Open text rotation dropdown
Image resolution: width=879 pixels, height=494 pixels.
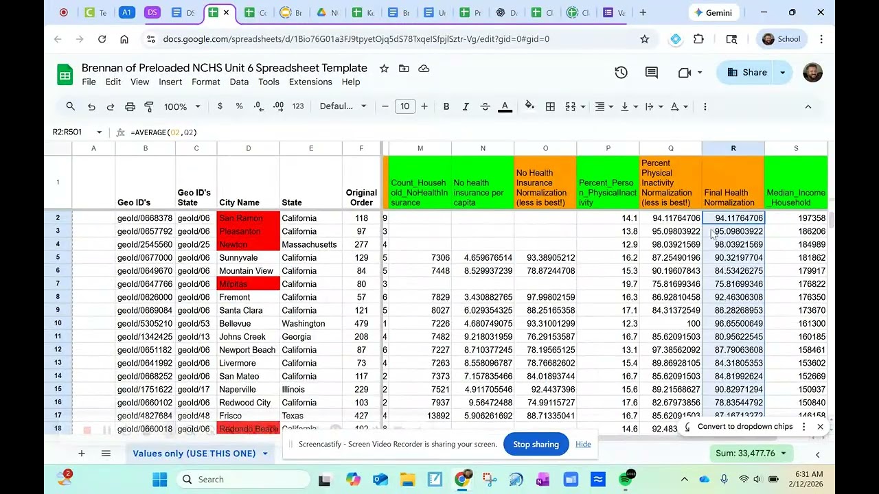(x=678, y=106)
